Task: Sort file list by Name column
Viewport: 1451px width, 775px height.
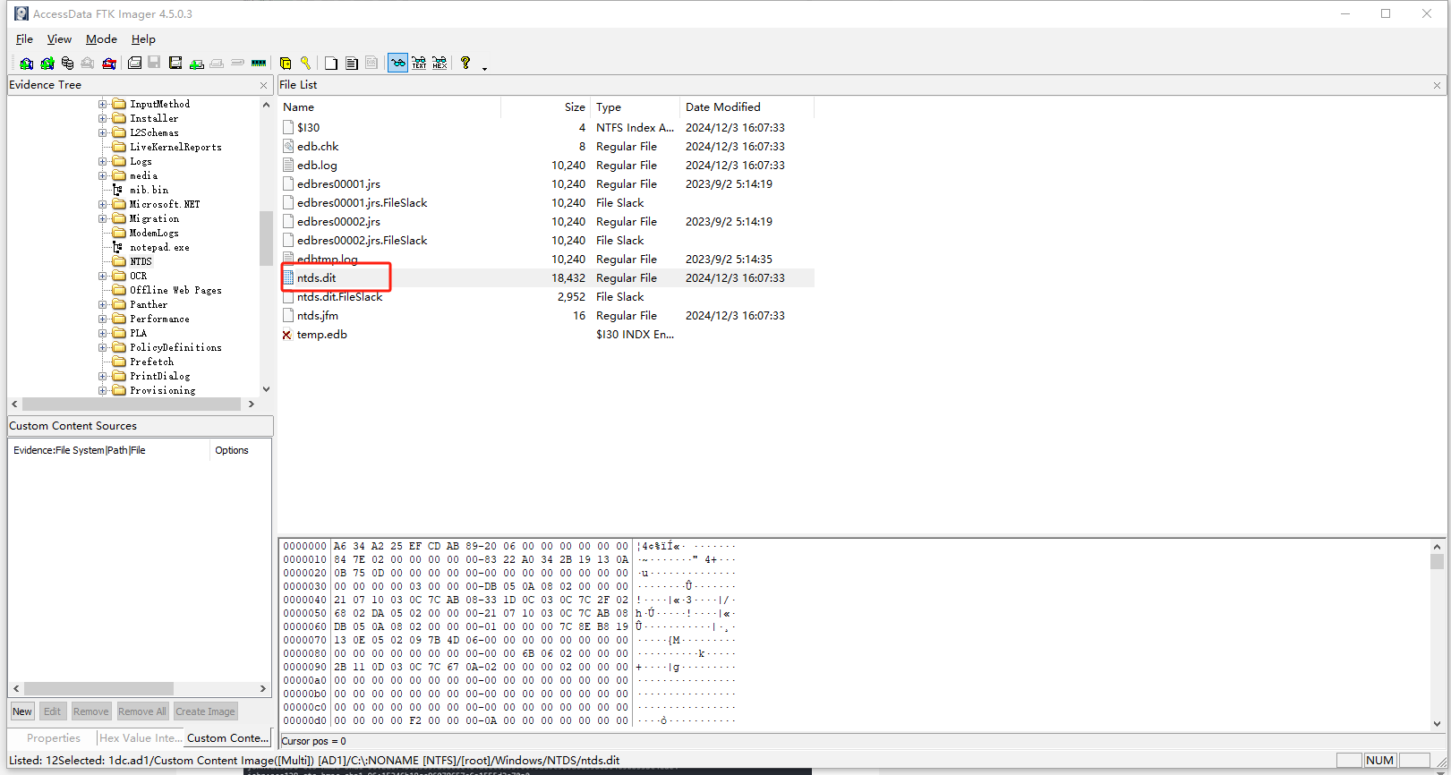Action: pyautogui.click(x=389, y=107)
